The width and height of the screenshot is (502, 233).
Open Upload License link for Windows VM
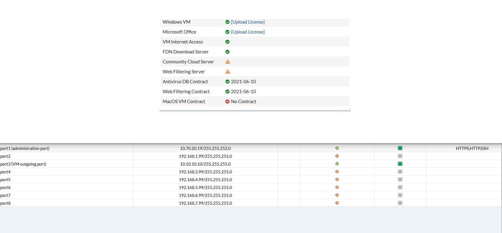pos(248,22)
